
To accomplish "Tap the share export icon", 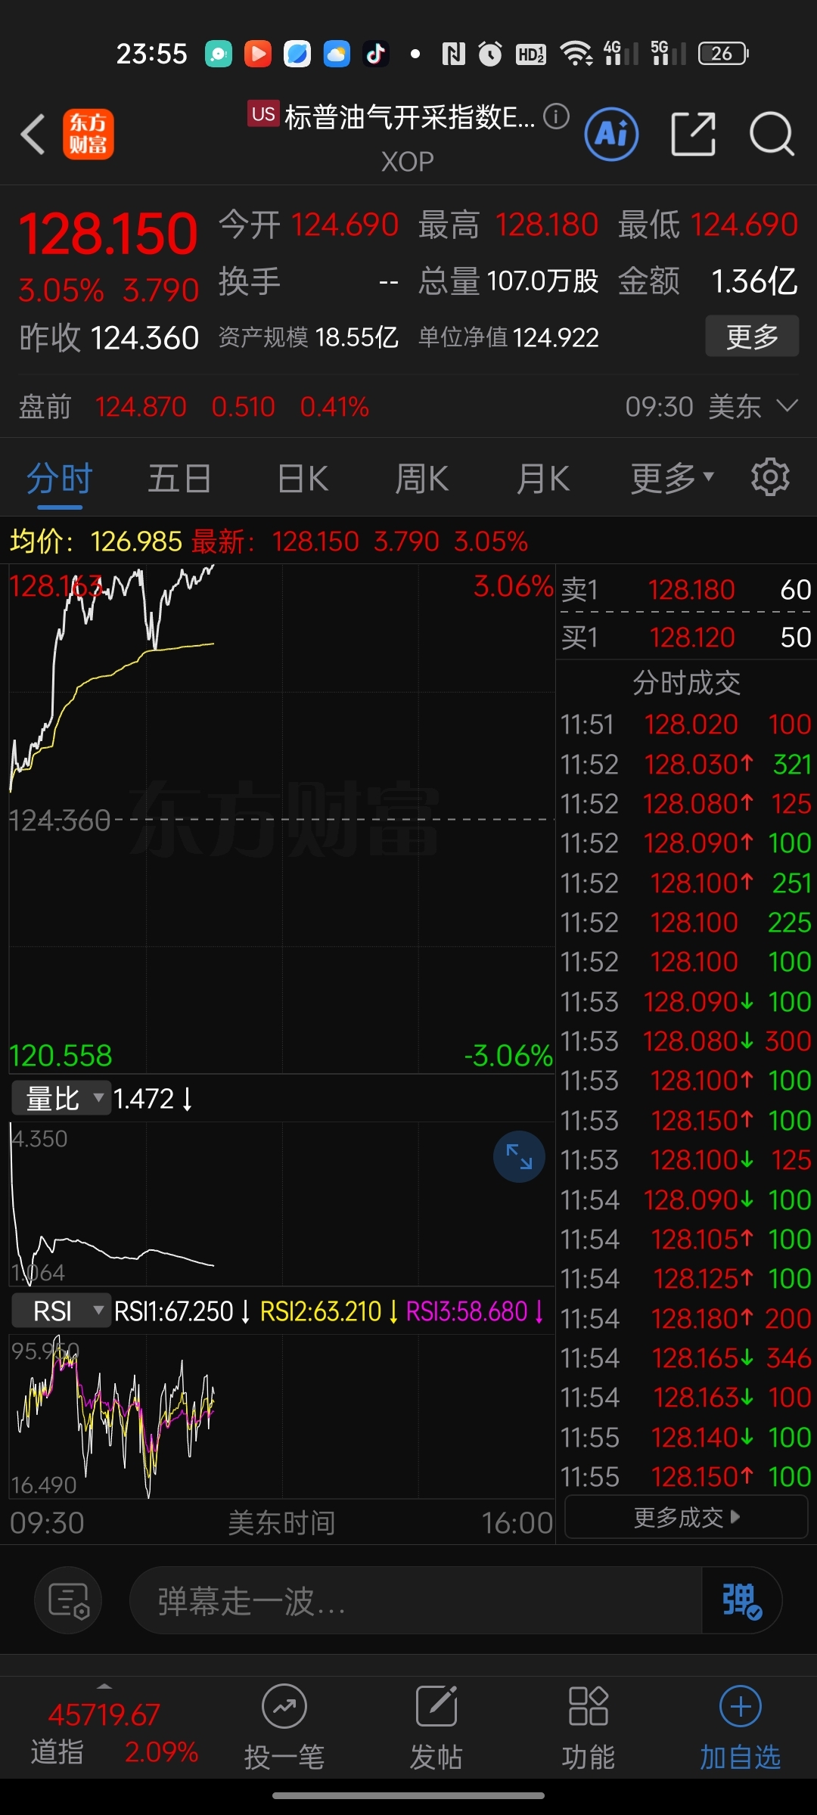I will [694, 135].
